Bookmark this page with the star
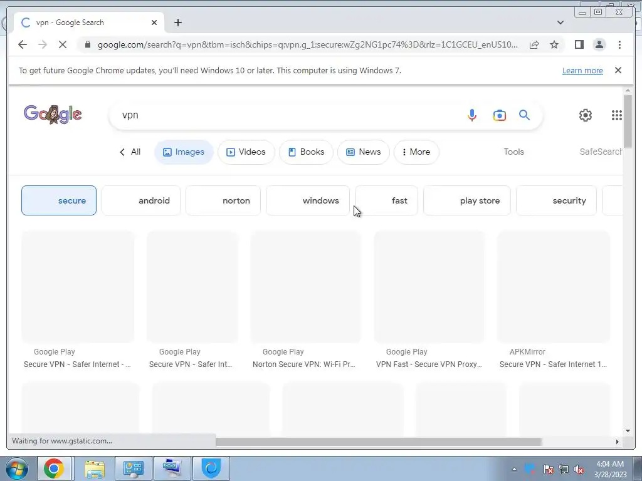This screenshot has width=642, height=481. point(554,44)
